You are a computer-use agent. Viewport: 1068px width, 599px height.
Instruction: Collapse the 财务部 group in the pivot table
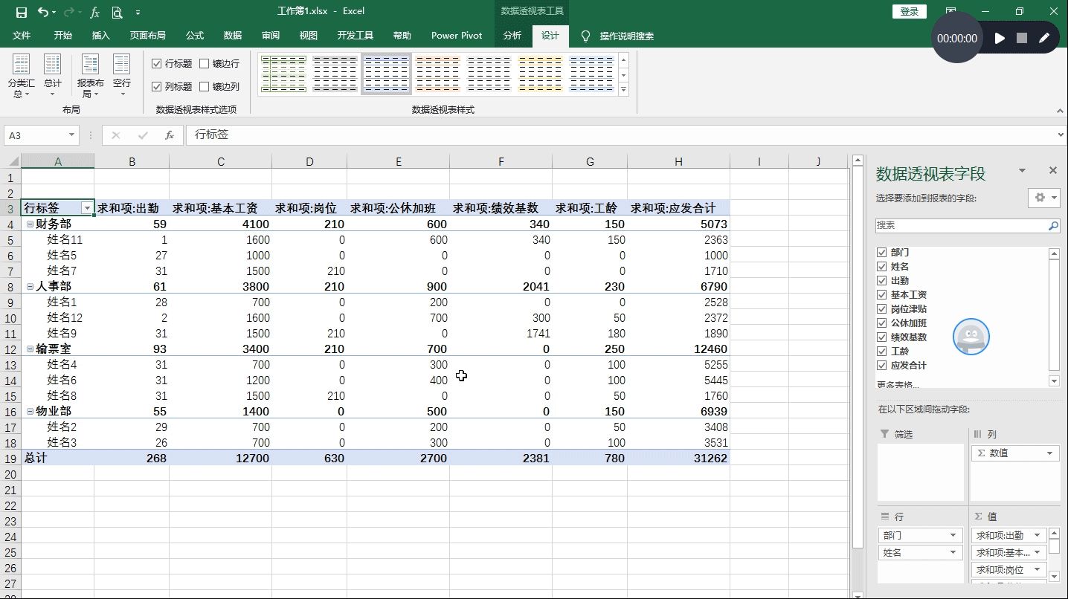(x=30, y=224)
